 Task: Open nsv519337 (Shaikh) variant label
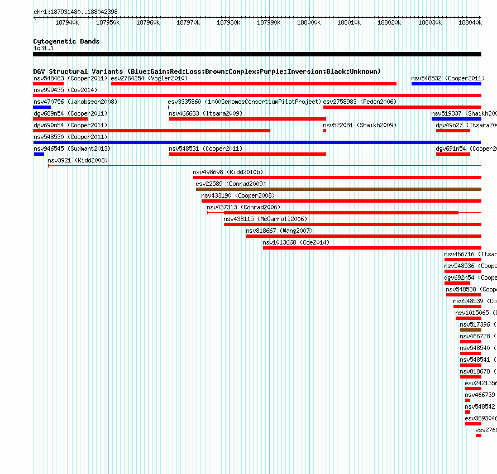(464, 113)
